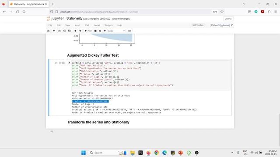The image size is (280, 157).
Task: Click the Transform the series into Stationary heading
Action: 98,122
